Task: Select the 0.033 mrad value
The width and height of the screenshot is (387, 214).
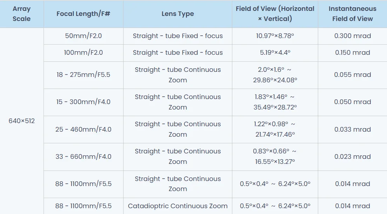Action: point(352,129)
